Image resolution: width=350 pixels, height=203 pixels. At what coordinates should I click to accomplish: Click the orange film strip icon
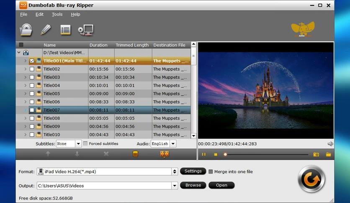(164, 154)
